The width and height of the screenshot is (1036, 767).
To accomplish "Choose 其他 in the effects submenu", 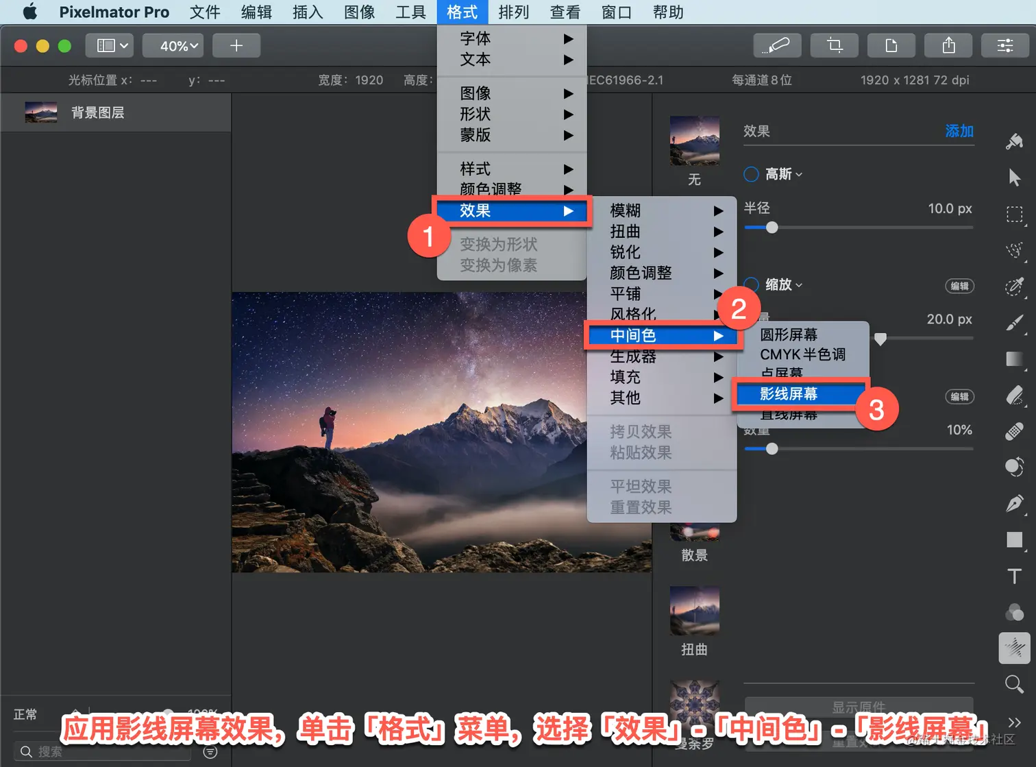I will click(662, 398).
